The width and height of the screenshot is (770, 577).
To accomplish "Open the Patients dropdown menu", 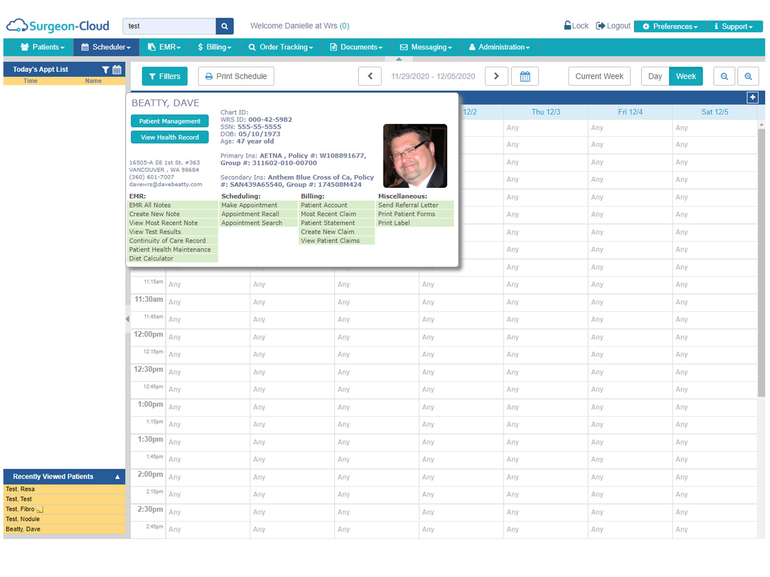I will pos(42,47).
